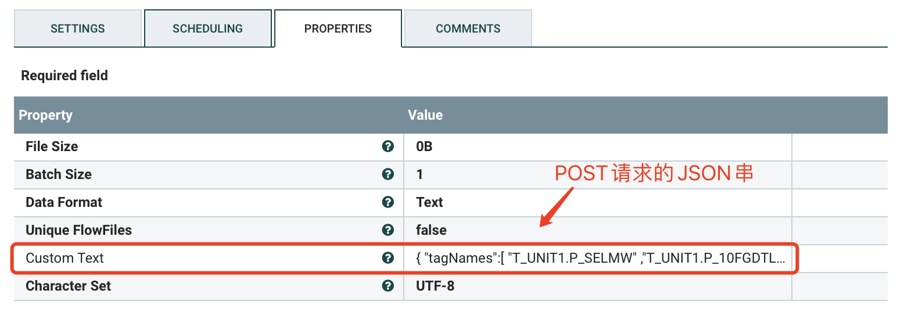This screenshot has width=904, height=315.
Task: Open the SCHEDULING tab
Action: click(x=208, y=28)
